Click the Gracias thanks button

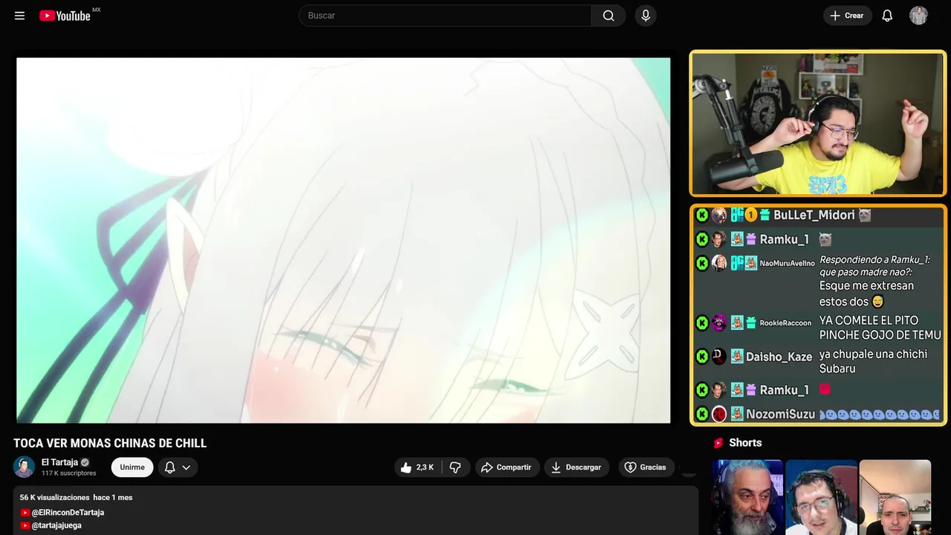point(646,467)
